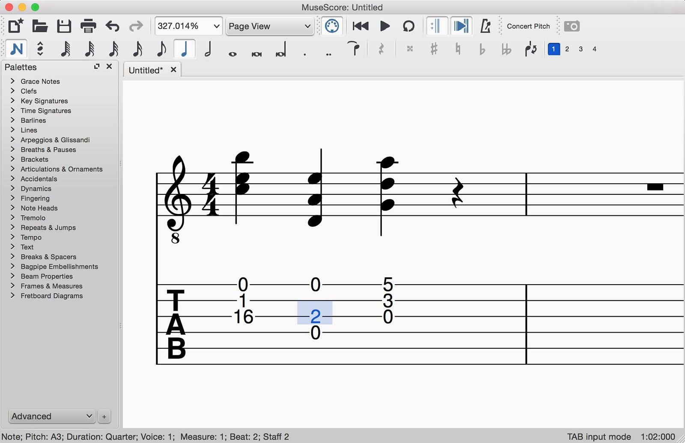Open the MIDI input icon
Screen dimensions: 685x443
[332, 26]
